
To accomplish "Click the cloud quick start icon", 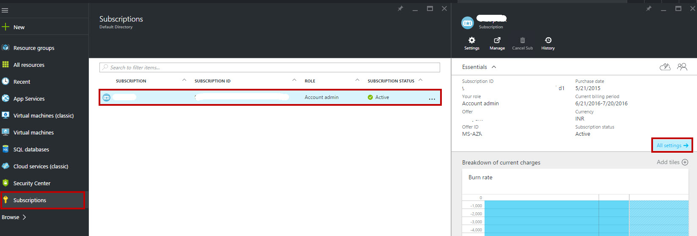I will pos(665,67).
